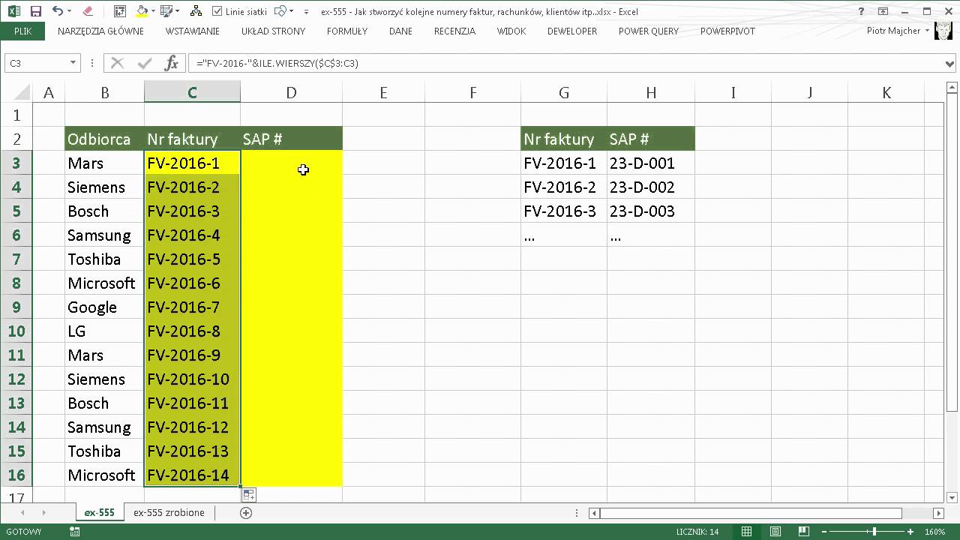The width and height of the screenshot is (960, 540).
Task: Open dropdown arrow next to table pencil icon
Action: coord(177,11)
